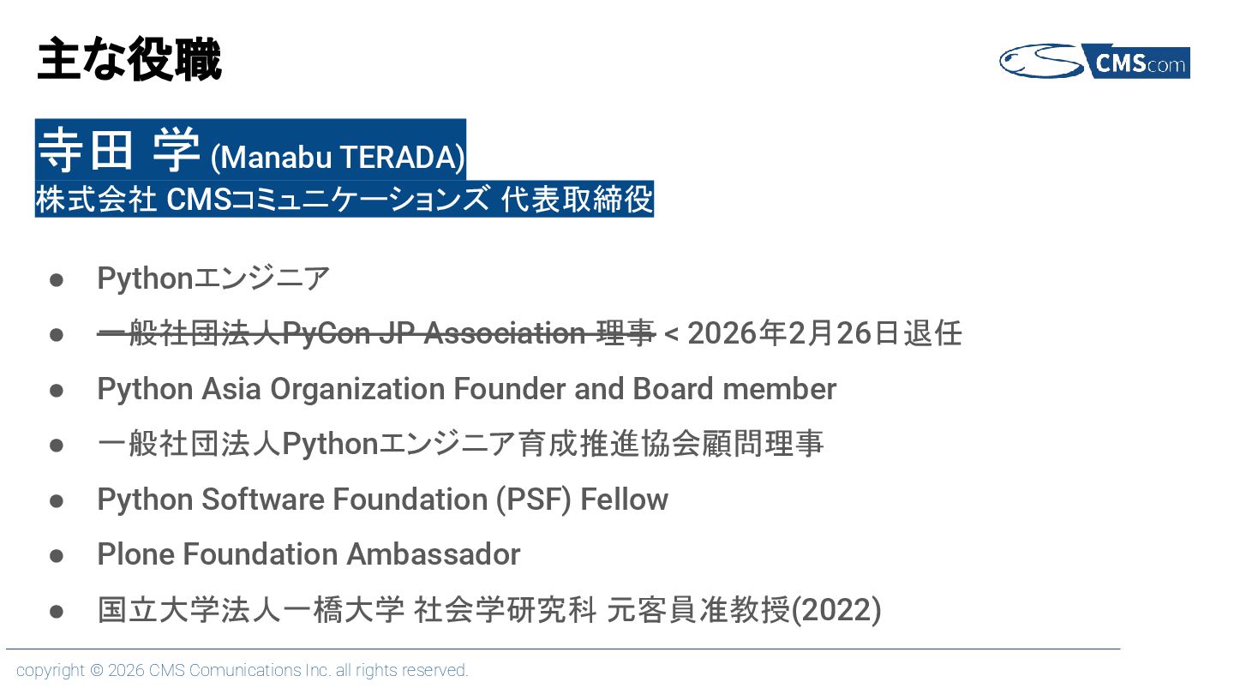Select the Python Asia Organization Founder line
Image resolution: width=1234 pixels, height=694 pixels.
[467, 389]
